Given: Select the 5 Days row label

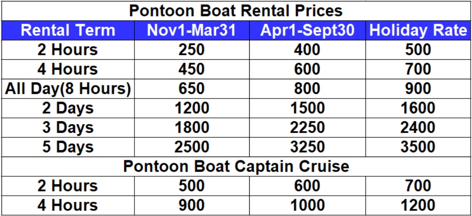Looking at the screenshot, I should pyautogui.click(x=68, y=147).
